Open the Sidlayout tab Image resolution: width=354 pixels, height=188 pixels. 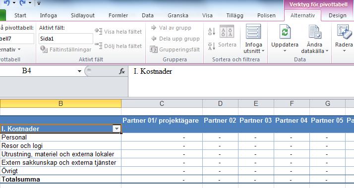pos(83,15)
